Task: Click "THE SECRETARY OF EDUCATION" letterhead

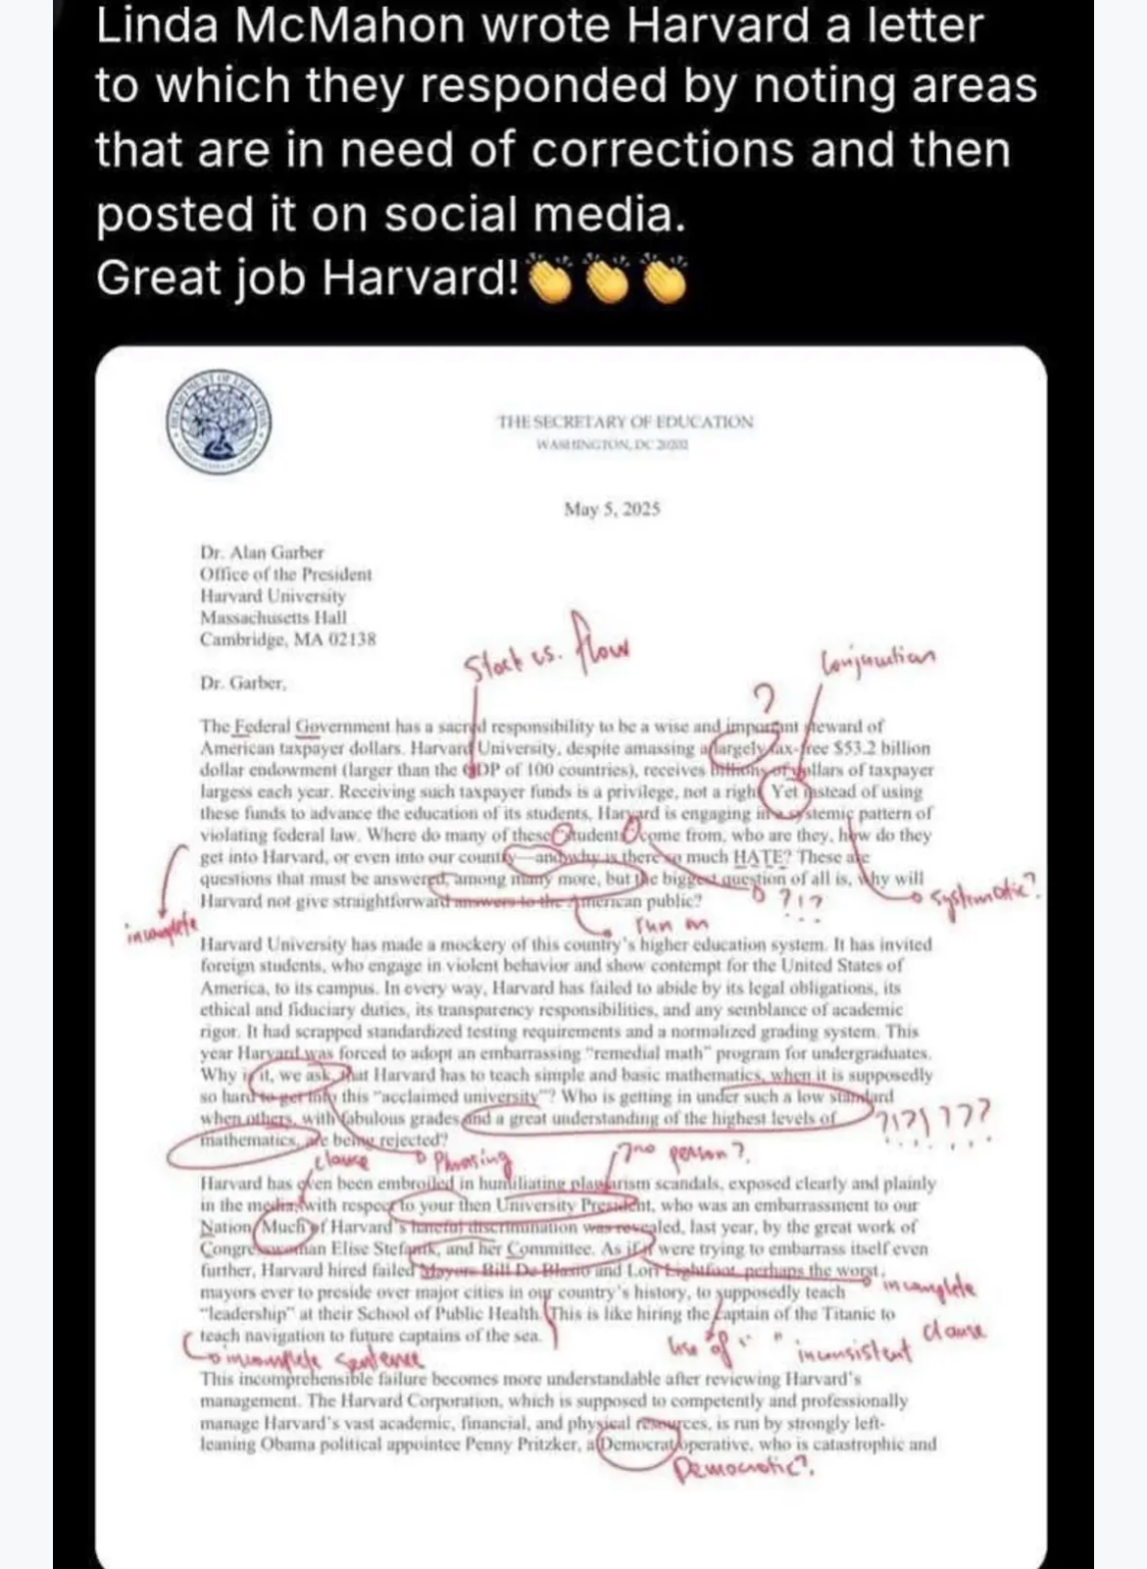Action: pos(625,422)
